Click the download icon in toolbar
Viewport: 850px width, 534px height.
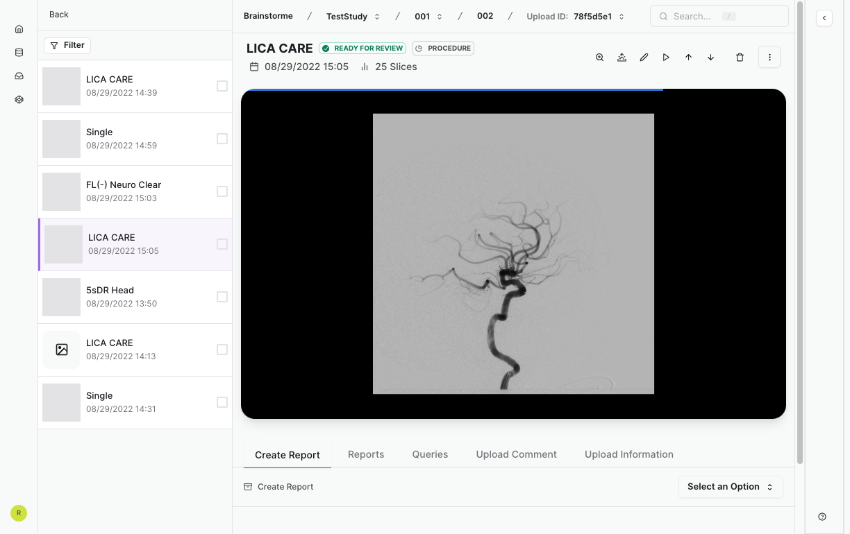[x=622, y=58]
